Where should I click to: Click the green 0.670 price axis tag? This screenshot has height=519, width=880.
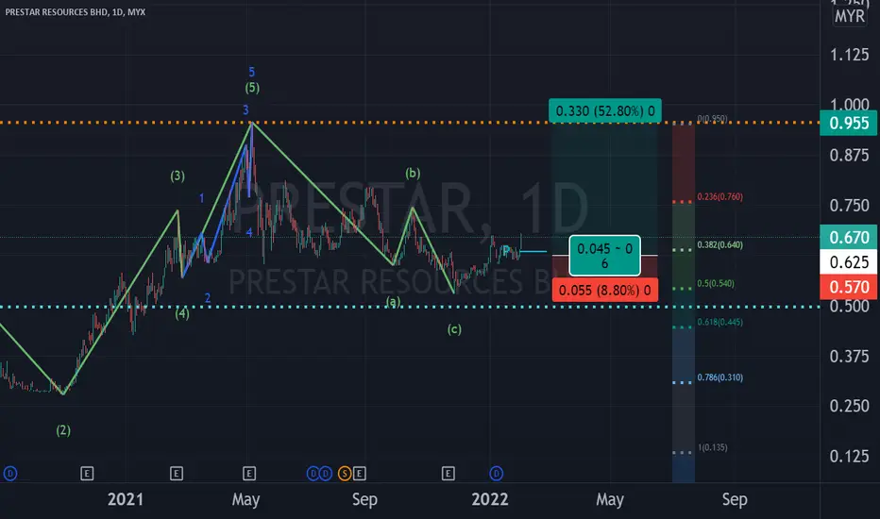pyautogui.click(x=849, y=238)
